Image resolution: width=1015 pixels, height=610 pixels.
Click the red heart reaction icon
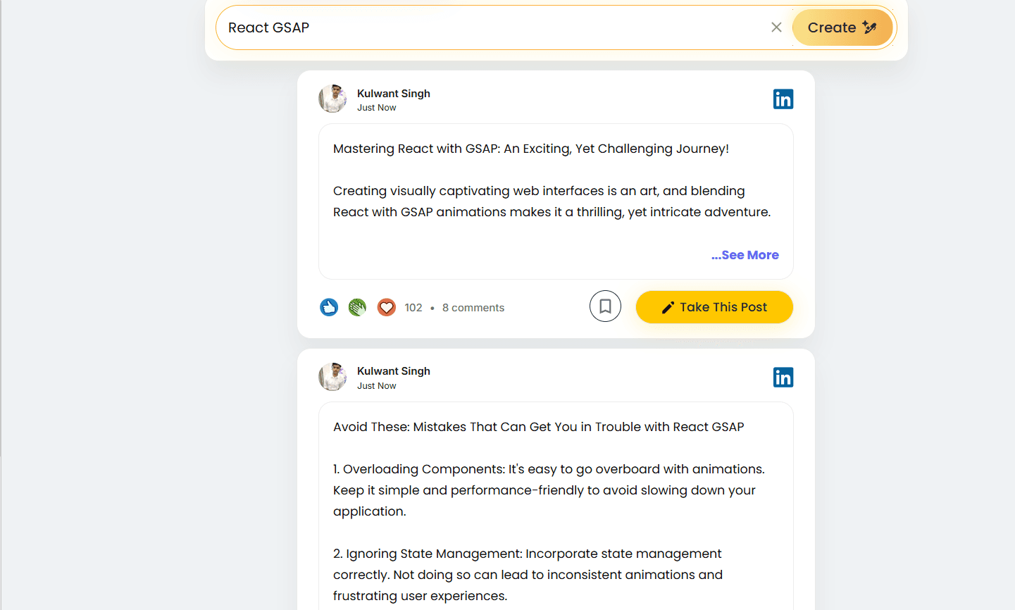[x=387, y=307]
